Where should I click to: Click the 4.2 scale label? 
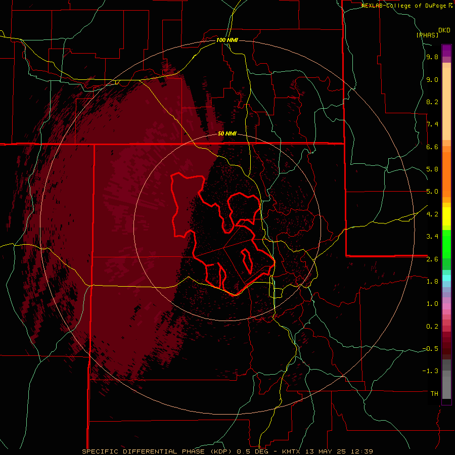point(432,214)
